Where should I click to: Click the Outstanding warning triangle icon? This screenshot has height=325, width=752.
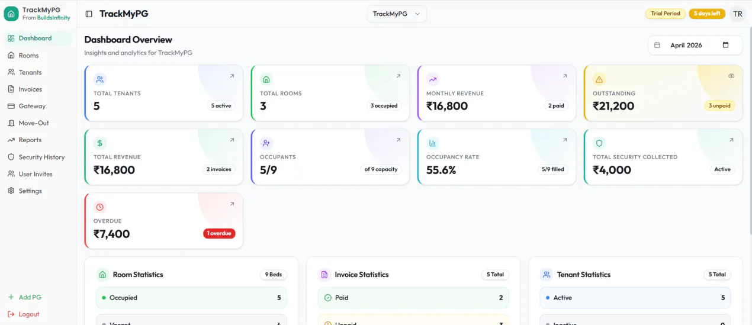[x=599, y=79]
